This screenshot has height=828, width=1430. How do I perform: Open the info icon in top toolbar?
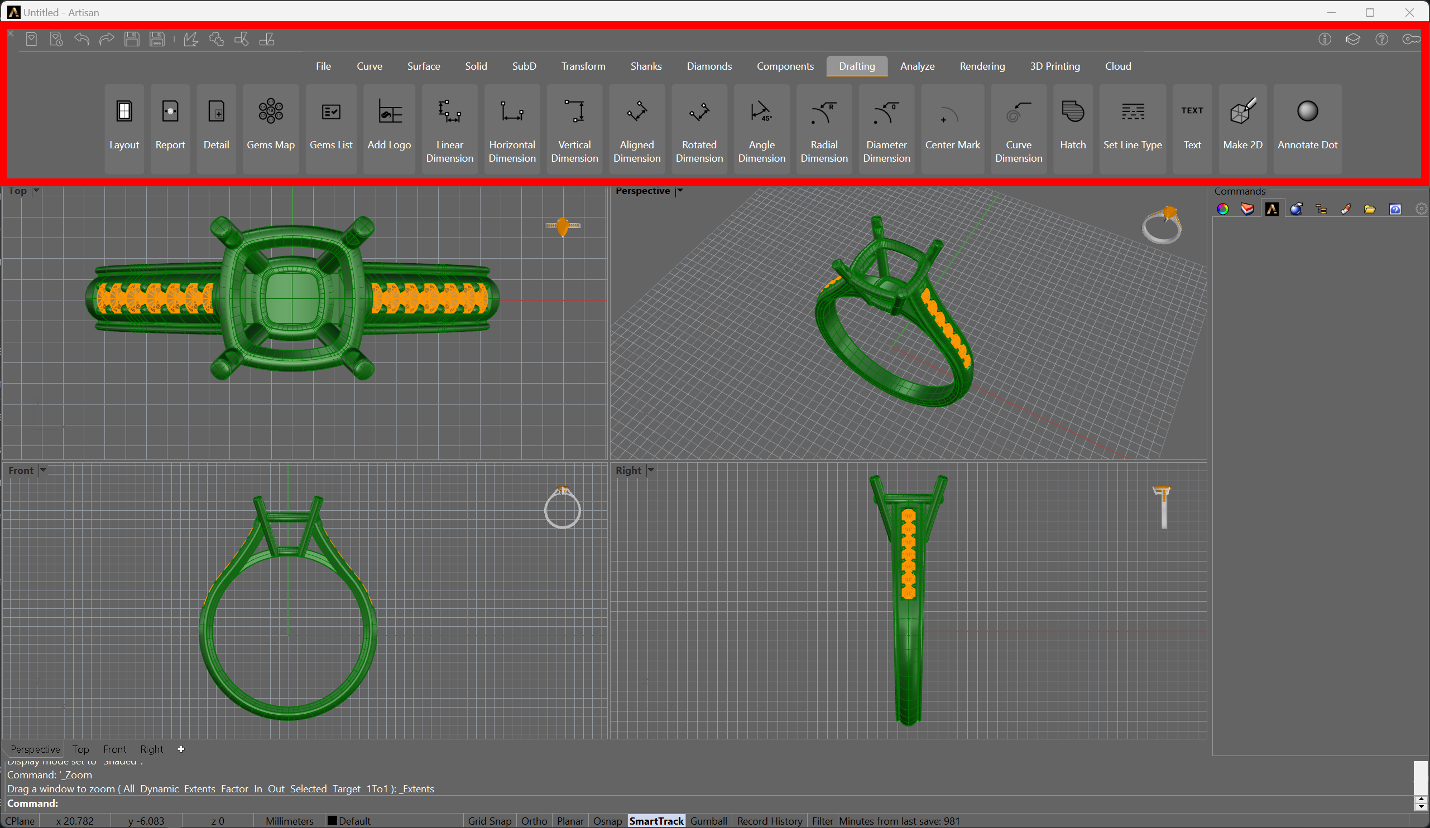(1325, 39)
